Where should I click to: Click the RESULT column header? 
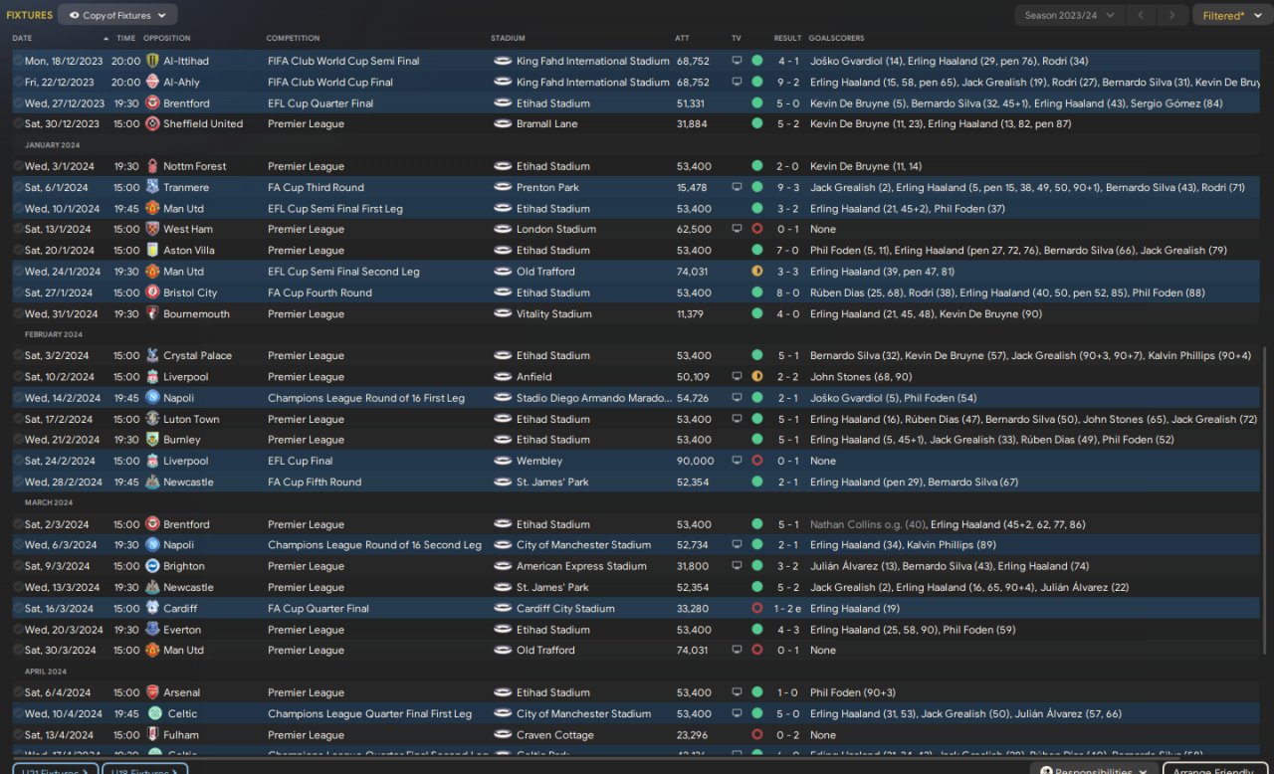[787, 38]
